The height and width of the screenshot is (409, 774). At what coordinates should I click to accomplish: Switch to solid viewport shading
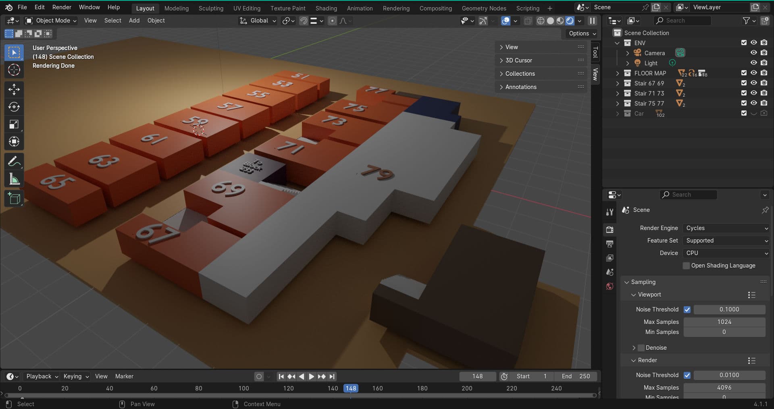[550, 21]
